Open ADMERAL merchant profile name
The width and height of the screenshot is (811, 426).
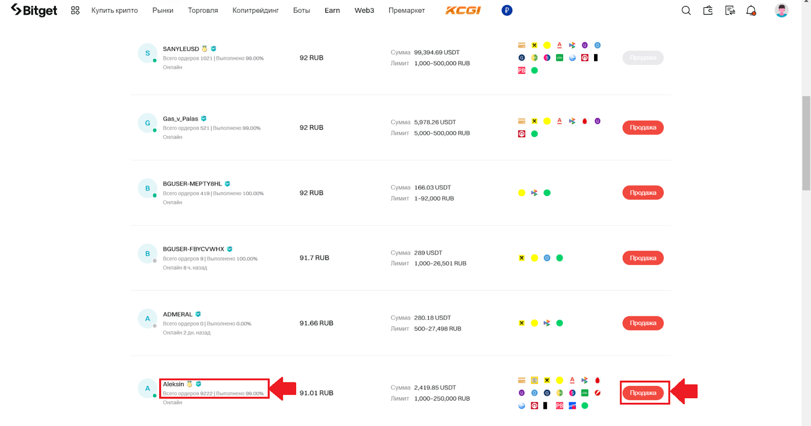coord(177,315)
